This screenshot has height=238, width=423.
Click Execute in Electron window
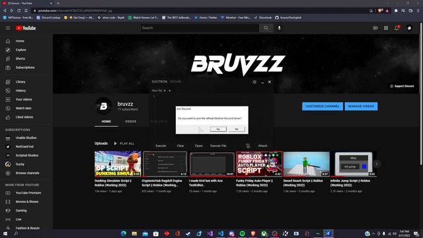[x=161, y=145]
